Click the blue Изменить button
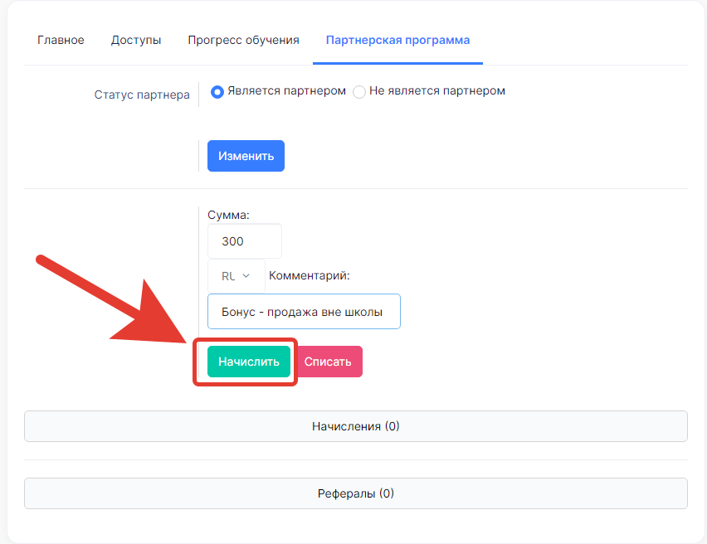 point(246,156)
